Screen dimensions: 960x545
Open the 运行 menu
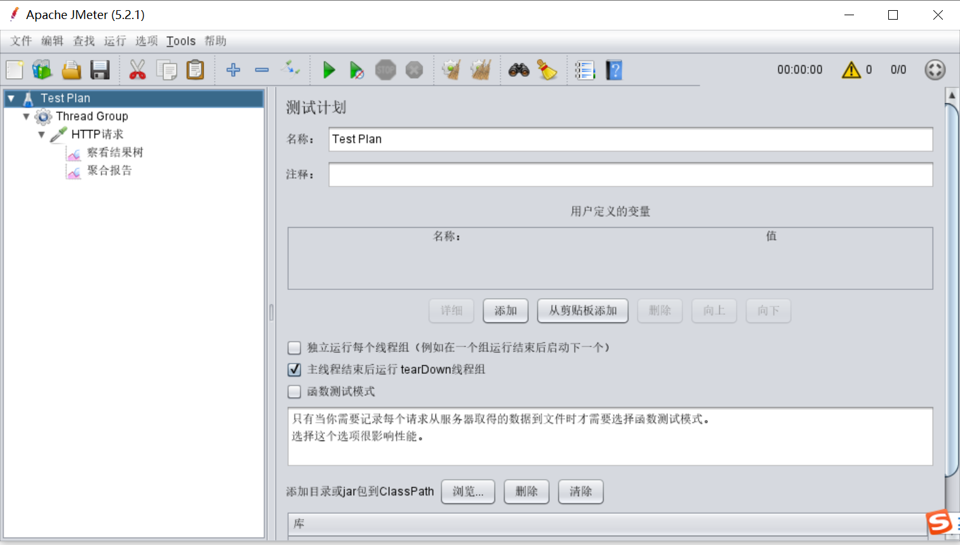pos(115,41)
